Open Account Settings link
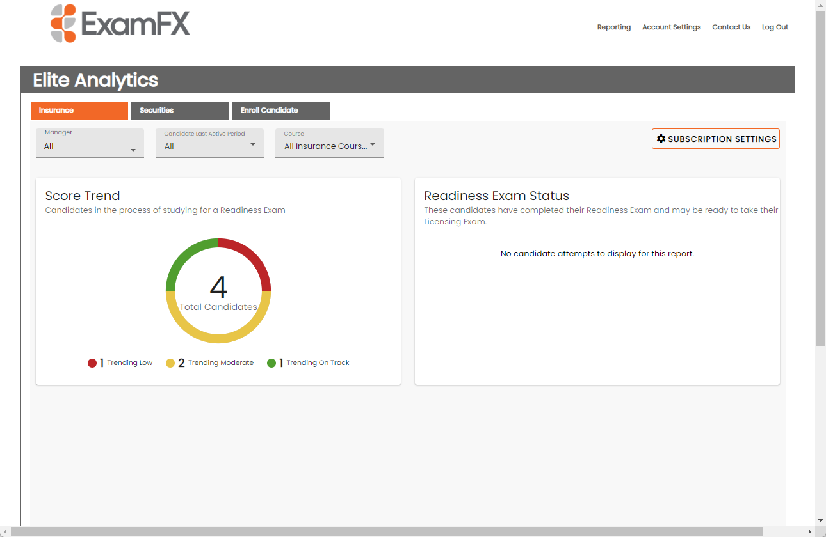The width and height of the screenshot is (826, 537). (x=671, y=27)
